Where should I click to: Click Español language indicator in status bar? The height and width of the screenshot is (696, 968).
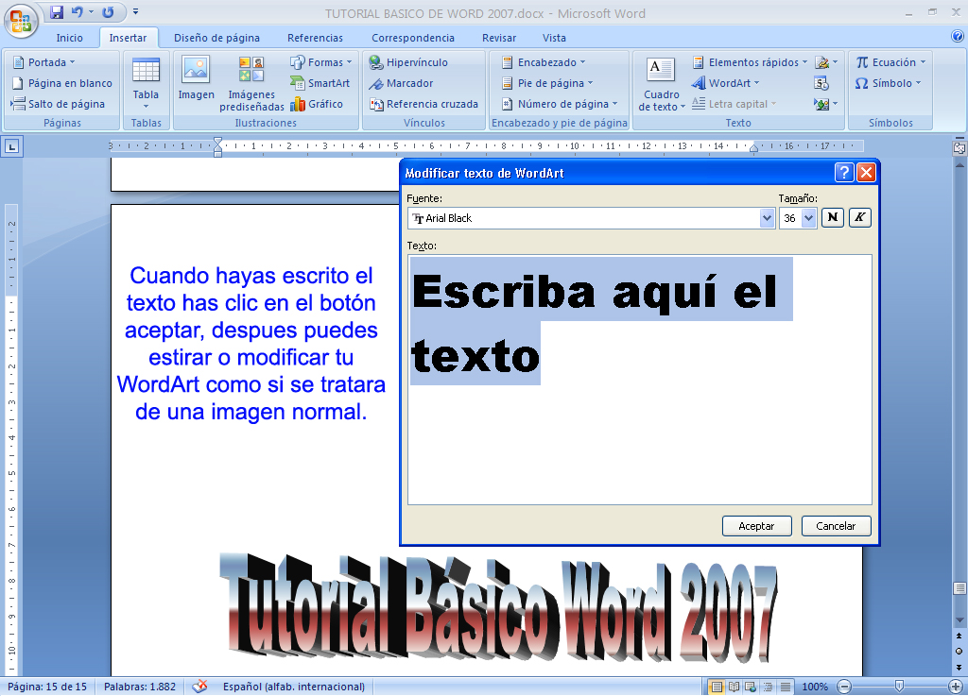pos(293,687)
